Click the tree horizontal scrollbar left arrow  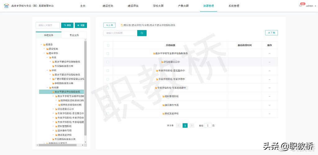tap(37, 145)
